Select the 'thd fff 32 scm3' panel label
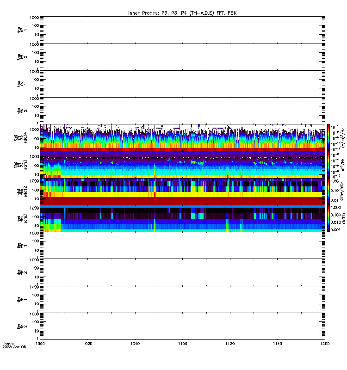 [x=20, y=165]
